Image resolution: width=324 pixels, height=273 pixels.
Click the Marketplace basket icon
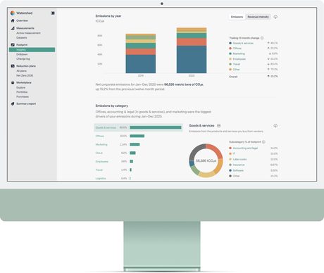pyautogui.click(x=13, y=82)
